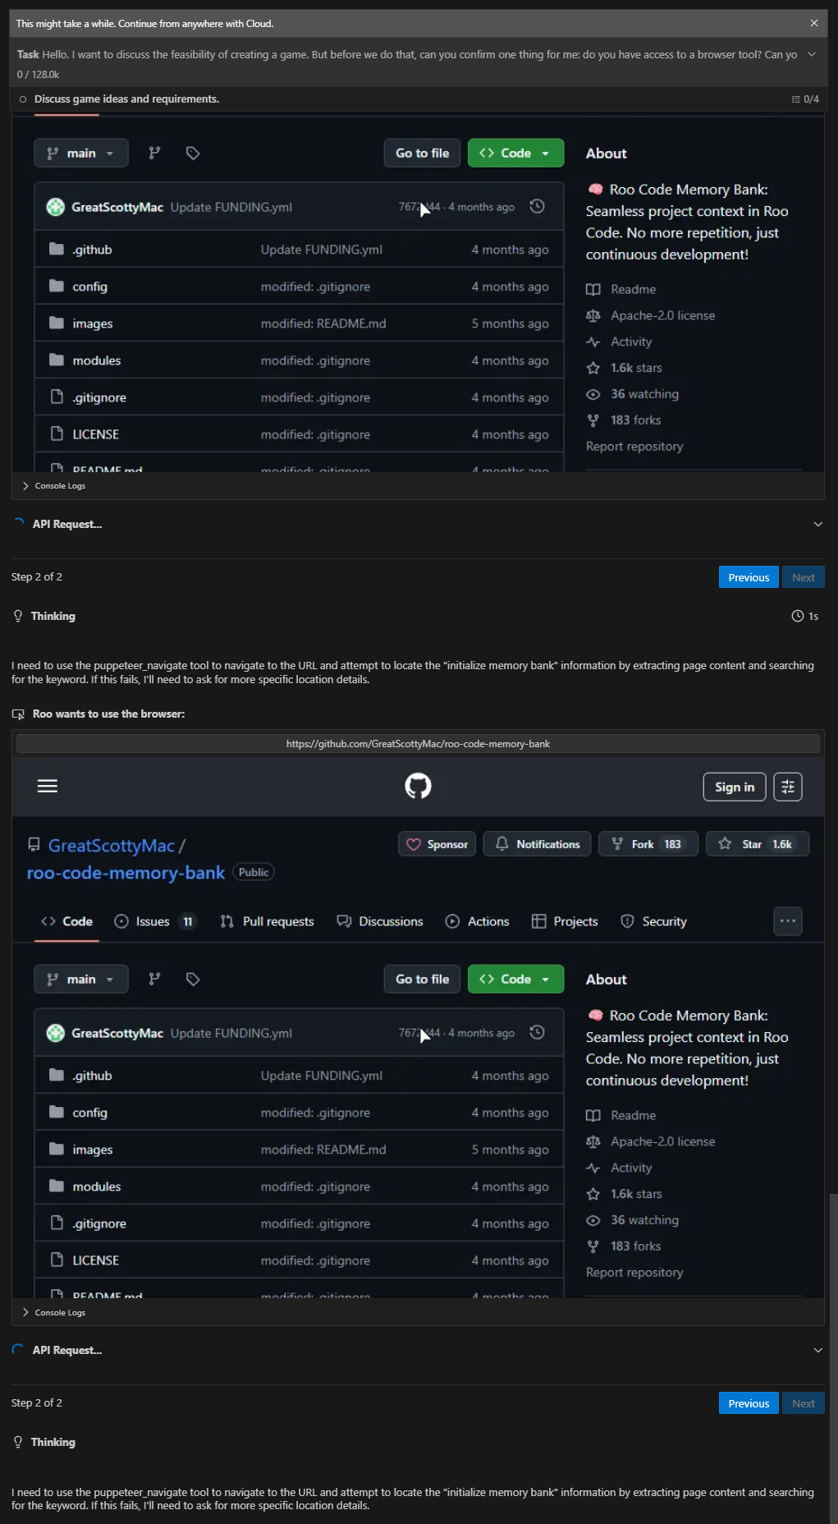
Task: Open the .gitignore file in the lower preview
Action: 99,1223
